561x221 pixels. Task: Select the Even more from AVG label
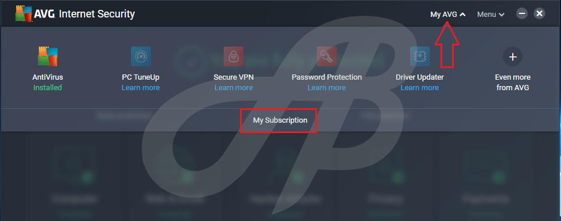[513, 82]
